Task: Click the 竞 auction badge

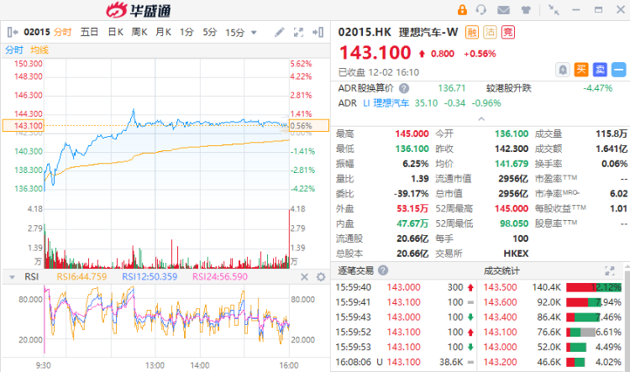Action: pos(508,32)
